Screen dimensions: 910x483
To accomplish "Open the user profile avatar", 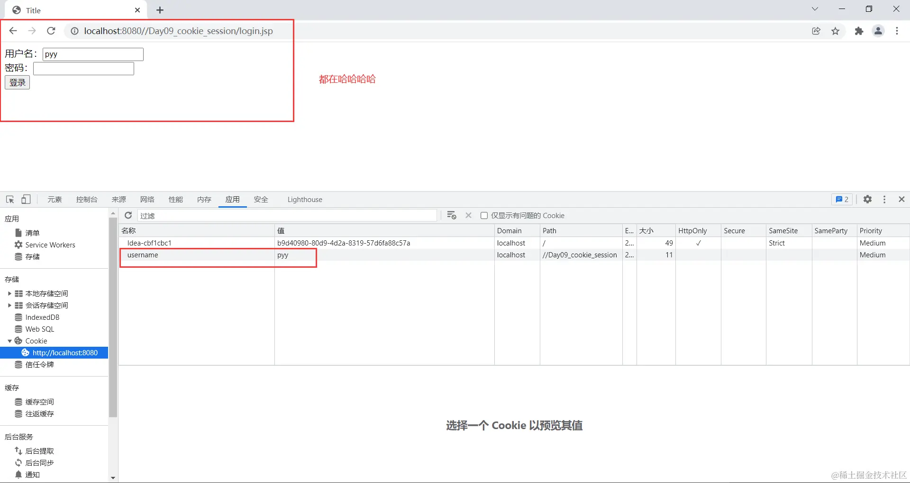I will 878,31.
